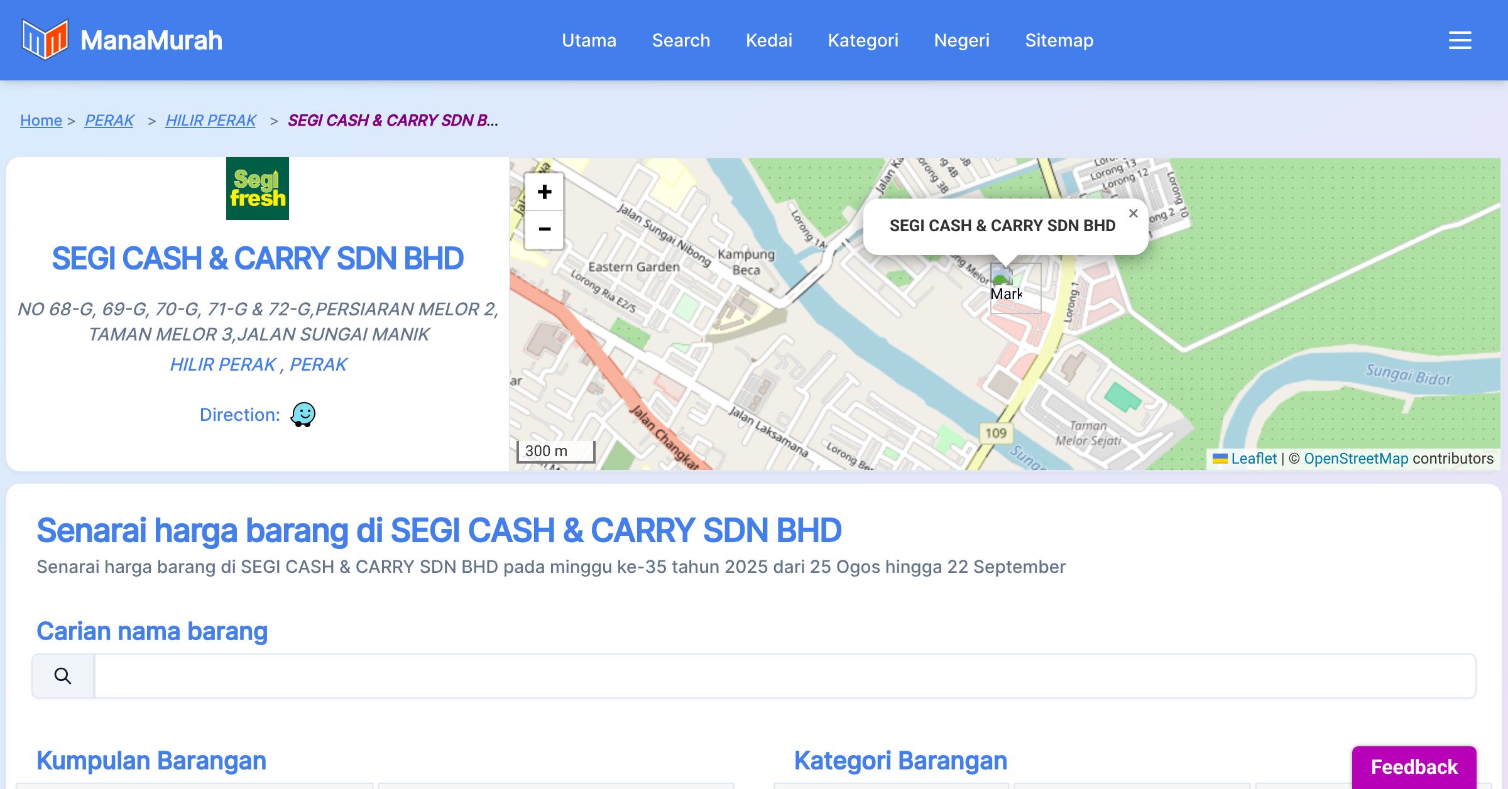Click the Home breadcrumb link
This screenshot has width=1508, height=789.
[41, 120]
